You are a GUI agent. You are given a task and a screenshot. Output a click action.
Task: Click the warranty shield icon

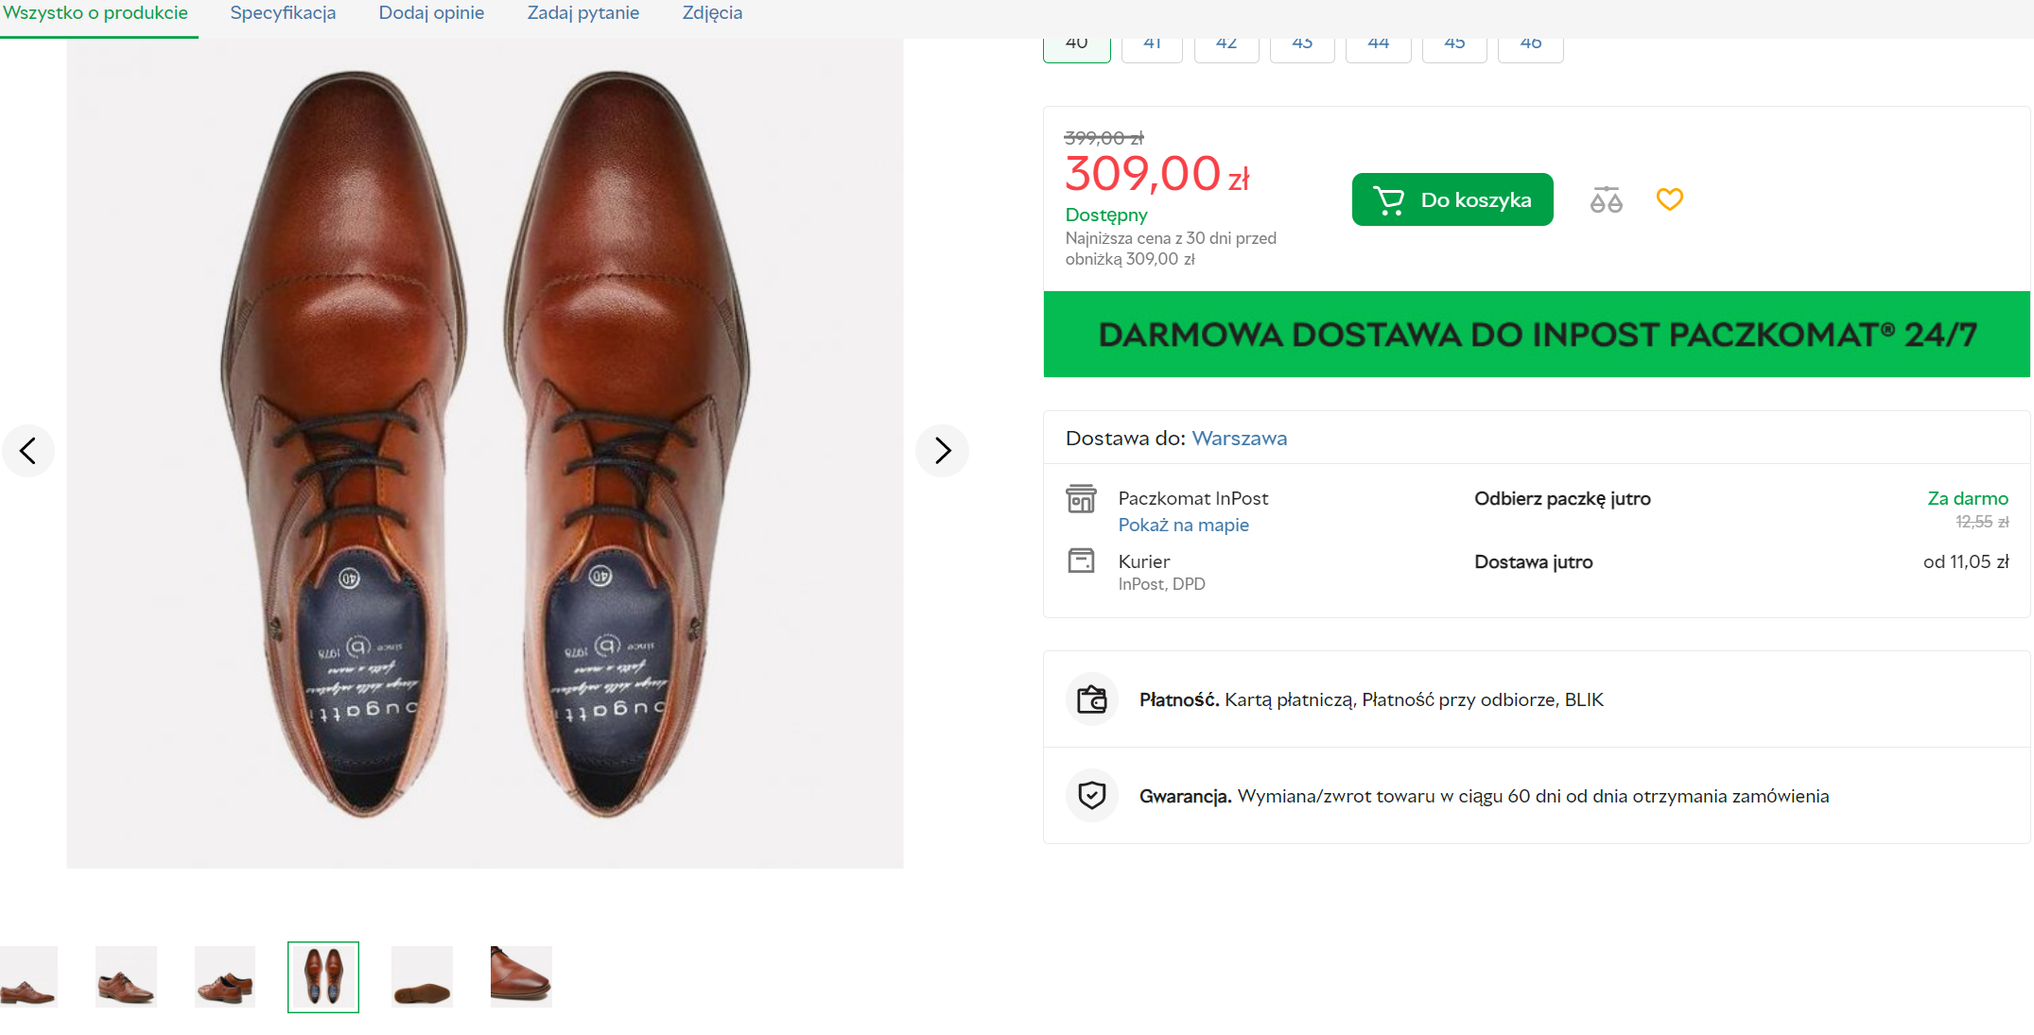coord(1092,796)
